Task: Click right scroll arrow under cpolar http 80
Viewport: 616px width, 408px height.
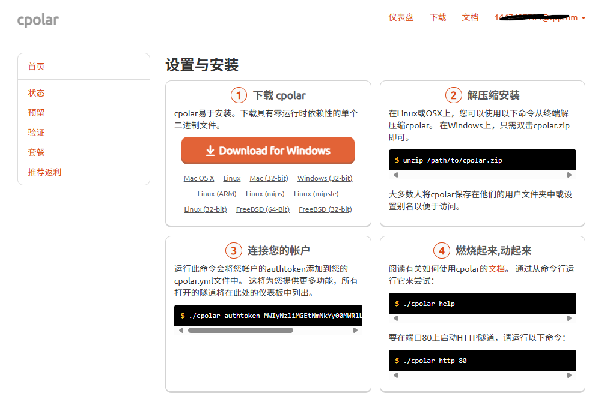Action: click(569, 376)
